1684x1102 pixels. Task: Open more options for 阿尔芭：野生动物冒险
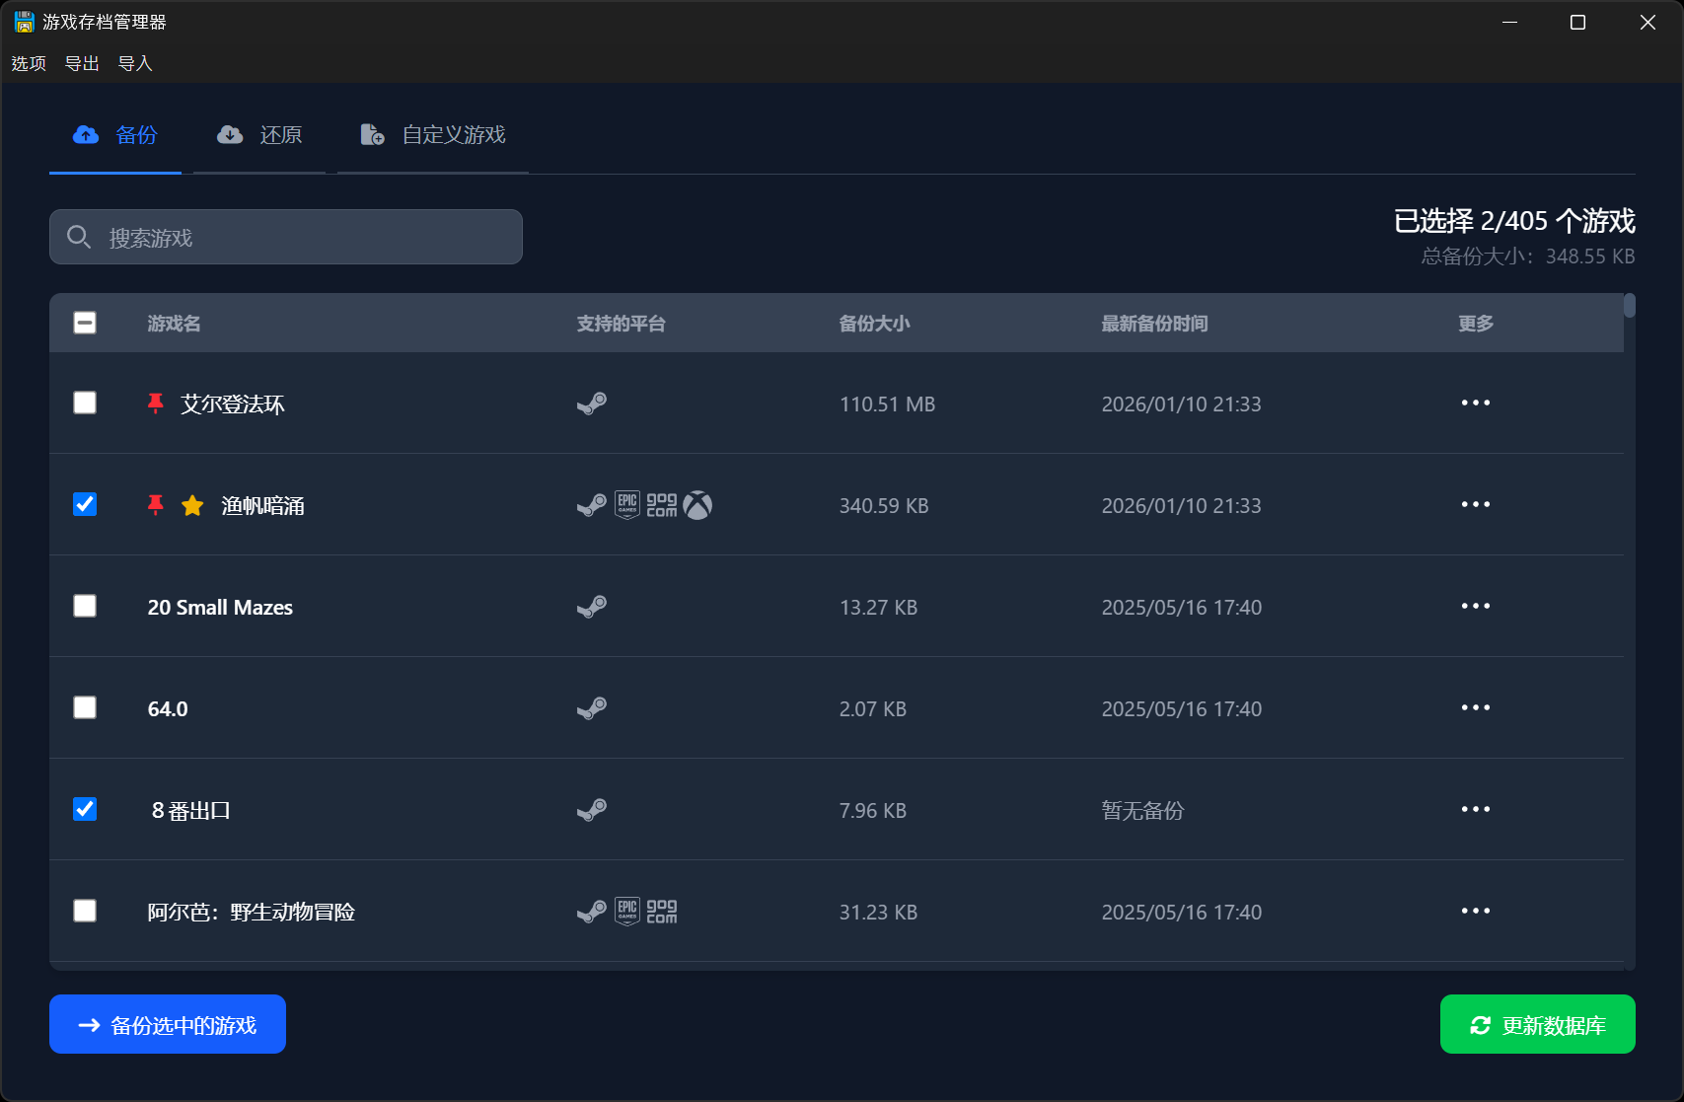(1476, 911)
